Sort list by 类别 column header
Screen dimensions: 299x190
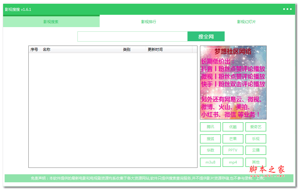[133, 50]
